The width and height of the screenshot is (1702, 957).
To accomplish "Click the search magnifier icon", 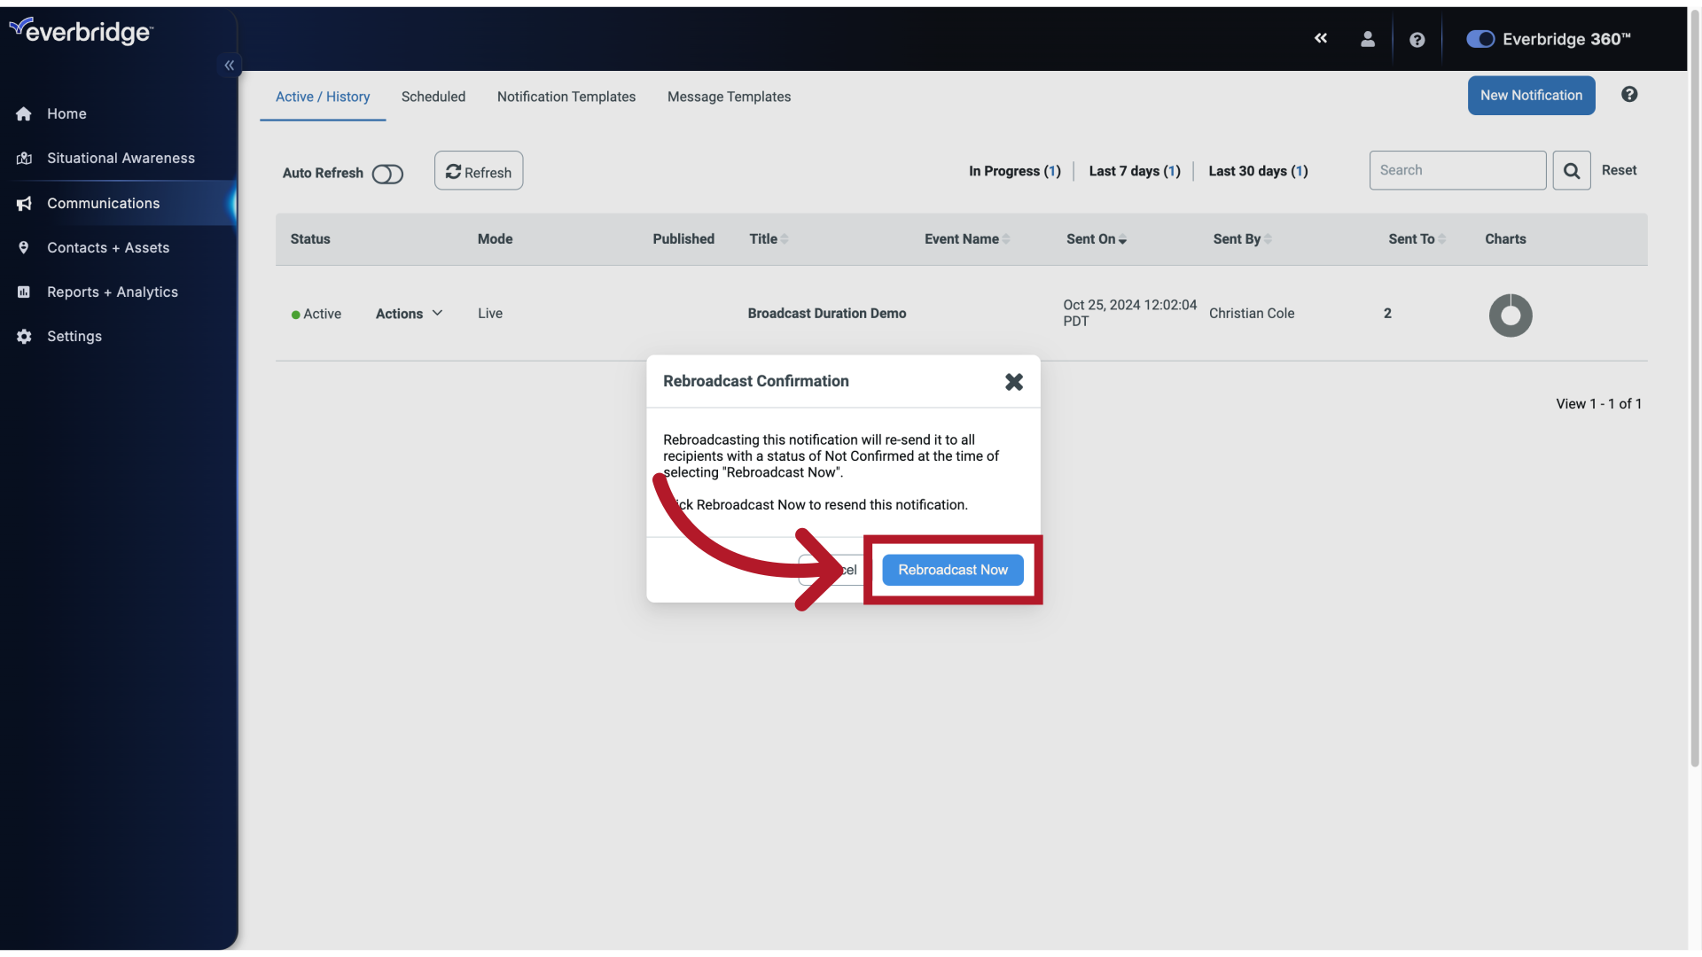I will coord(1571,169).
